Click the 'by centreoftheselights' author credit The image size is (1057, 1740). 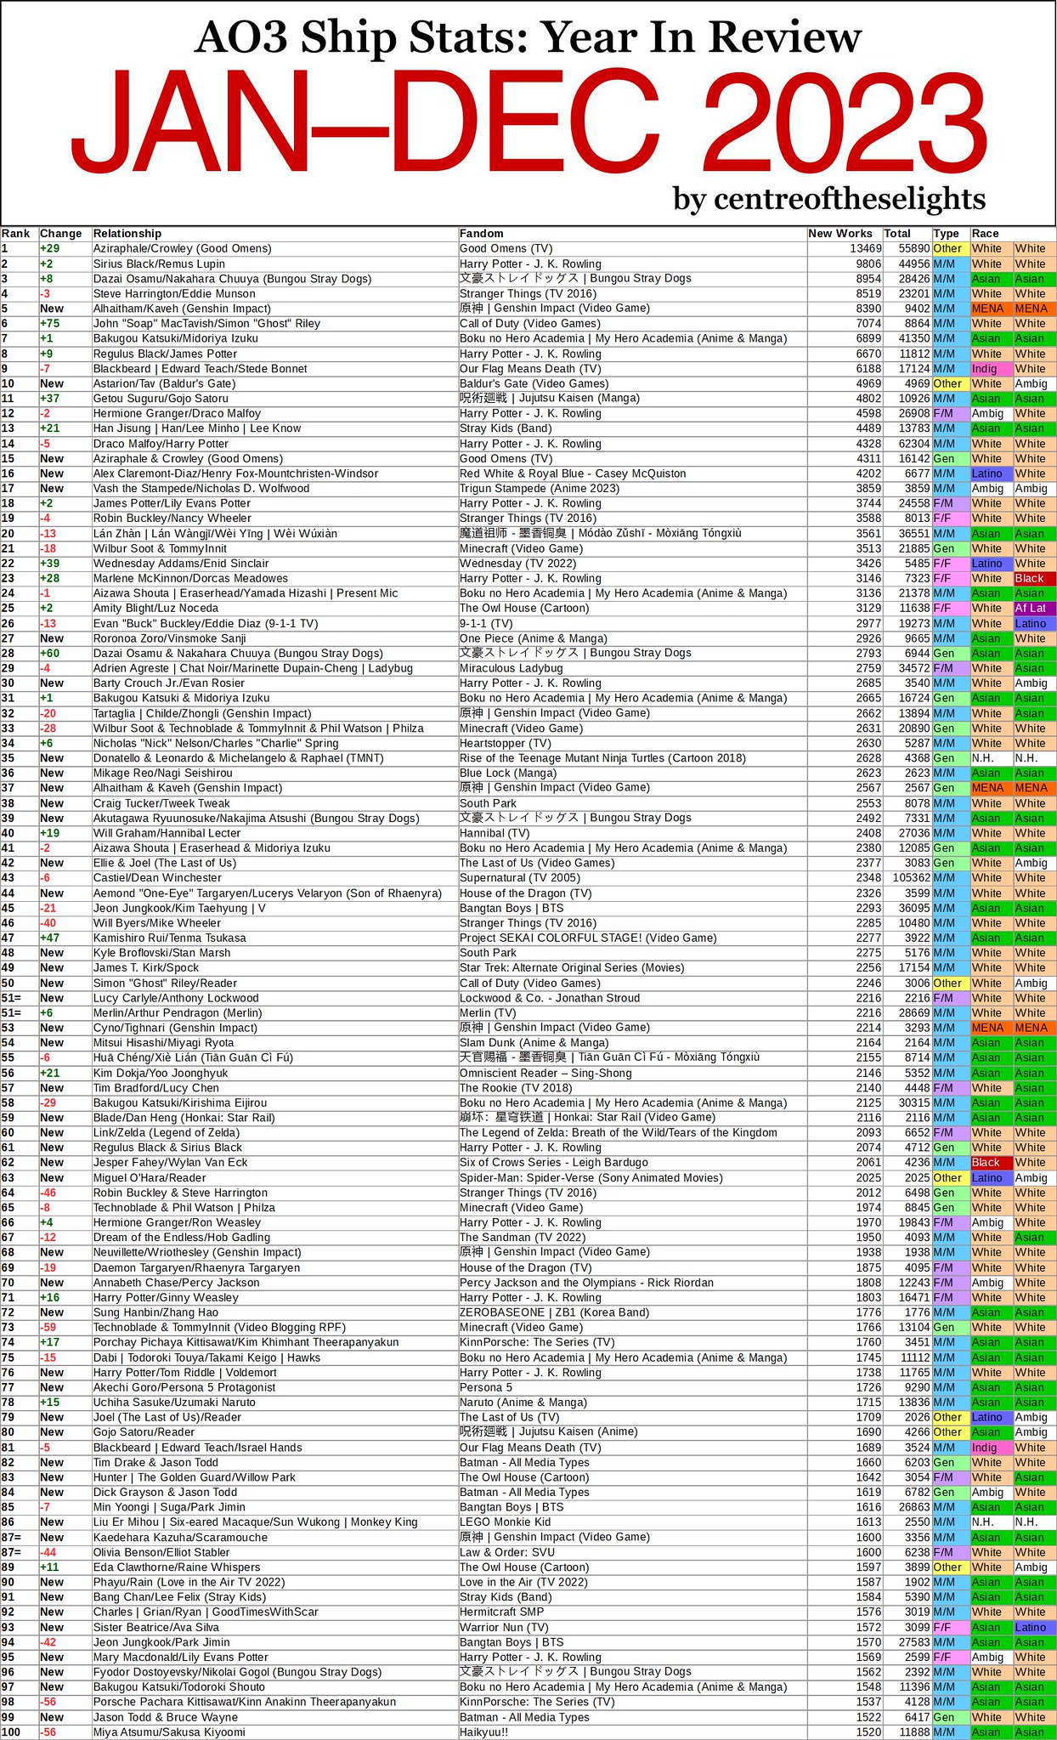(x=829, y=199)
